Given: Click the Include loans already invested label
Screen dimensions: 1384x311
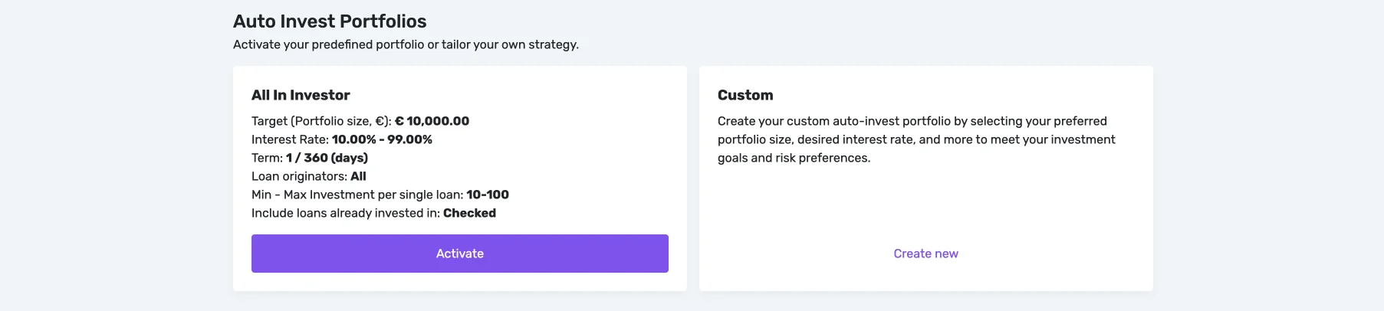Looking at the screenshot, I should click(x=345, y=213).
